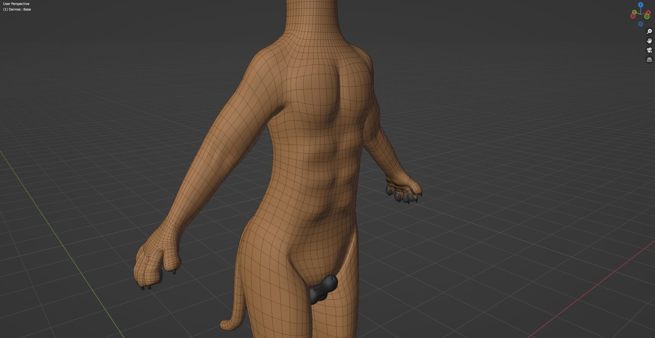Screen dimensions: 655x338
Task: Click the unlabeled green negative Y gizmo circle
Action: (x=647, y=16)
